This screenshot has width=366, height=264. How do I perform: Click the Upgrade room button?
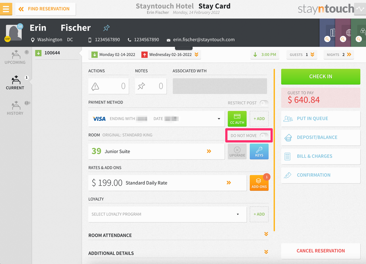(x=237, y=151)
